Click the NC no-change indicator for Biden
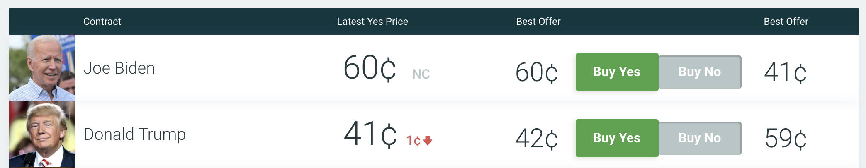Viewport: 866px width, 168px height. pos(421,74)
